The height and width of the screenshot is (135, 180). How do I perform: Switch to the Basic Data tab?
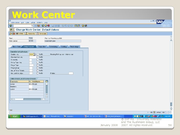click(x=16, y=46)
